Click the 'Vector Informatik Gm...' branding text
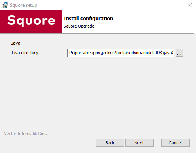196x153 pixels. [x=27, y=134]
